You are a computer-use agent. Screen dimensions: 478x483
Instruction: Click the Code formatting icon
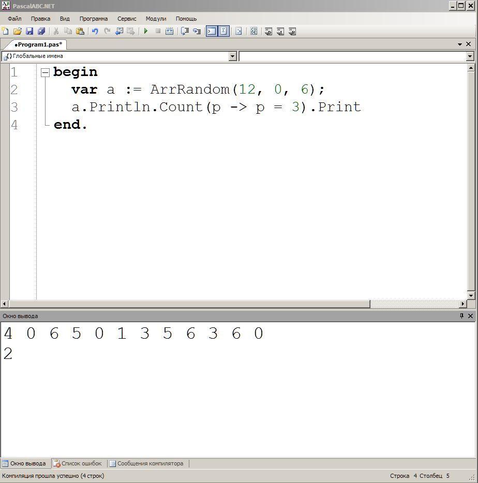[253, 31]
